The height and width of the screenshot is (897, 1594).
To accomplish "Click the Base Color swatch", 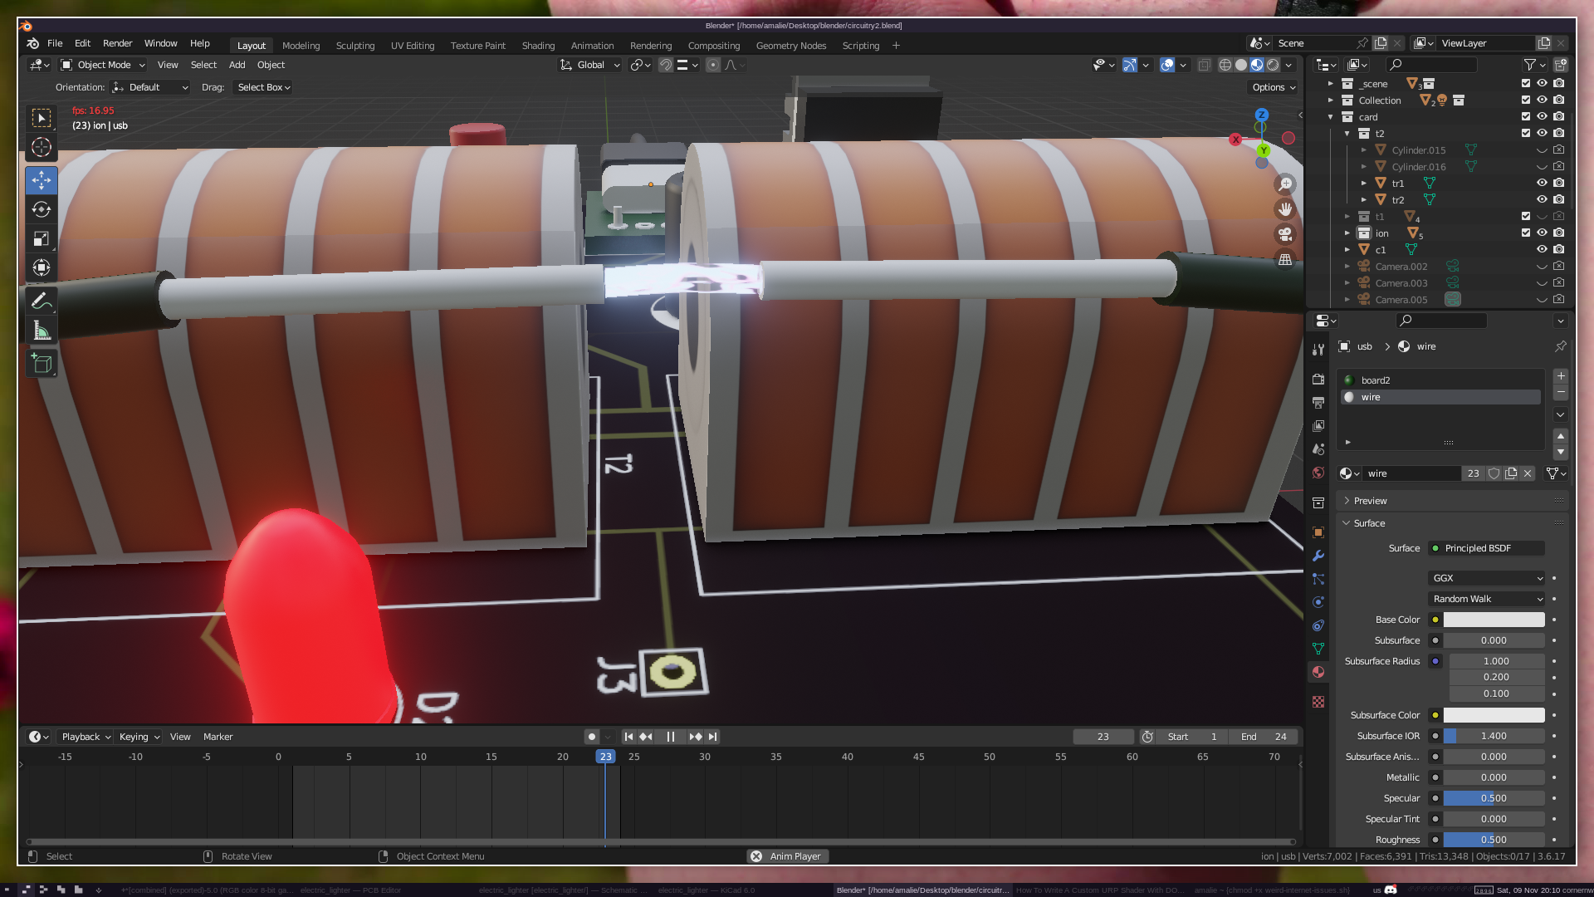I will (x=1494, y=620).
